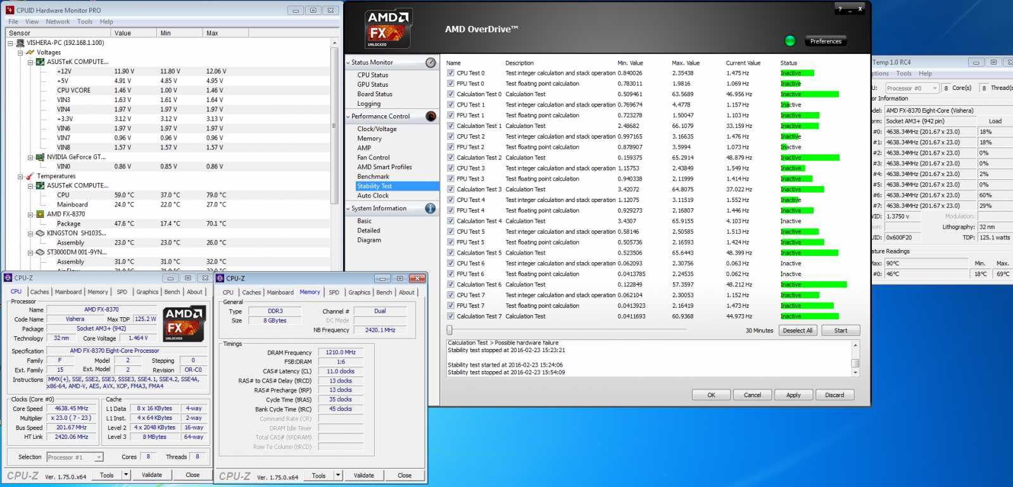Open the Processor selection dropdown in CPU-Z

[99, 457]
